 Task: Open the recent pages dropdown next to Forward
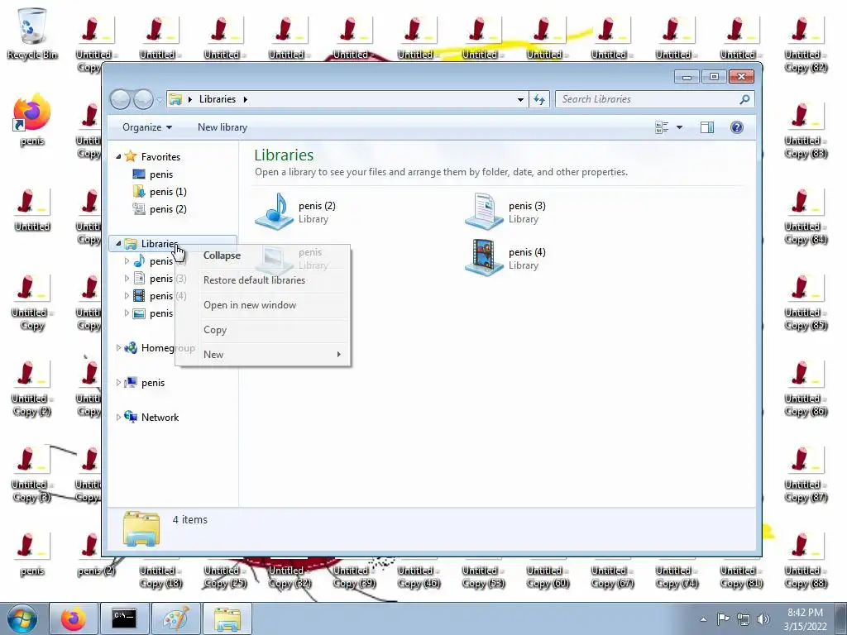tap(160, 100)
